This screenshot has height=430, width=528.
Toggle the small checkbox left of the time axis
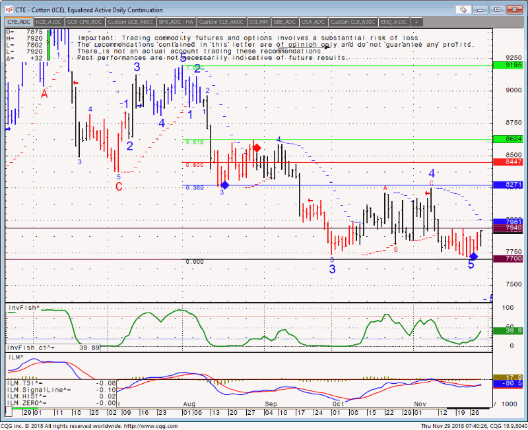(10, 412)
